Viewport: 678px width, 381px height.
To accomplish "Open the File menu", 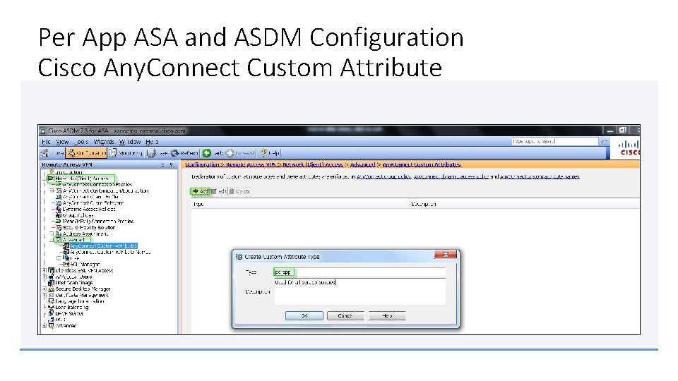I will pos(47,142).
